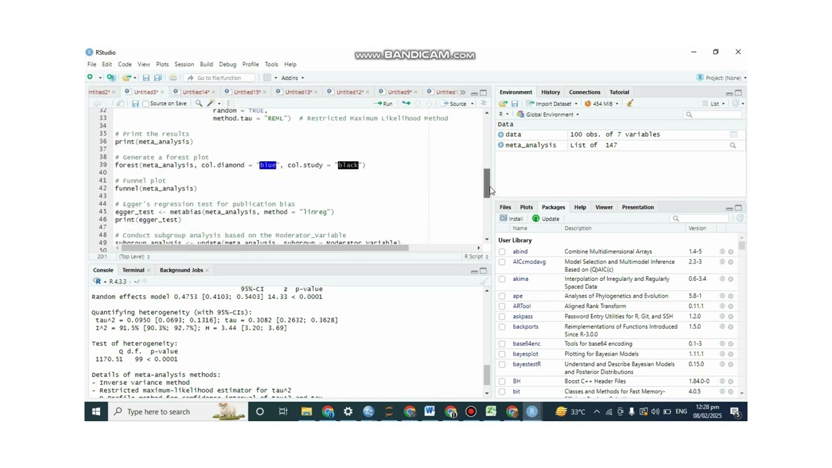Refresh the packages list icon

(x=740, y=218)
